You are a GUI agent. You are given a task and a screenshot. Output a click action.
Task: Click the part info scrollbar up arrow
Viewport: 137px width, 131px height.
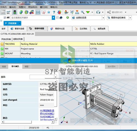pyautogui.click(x=55, y=81)
